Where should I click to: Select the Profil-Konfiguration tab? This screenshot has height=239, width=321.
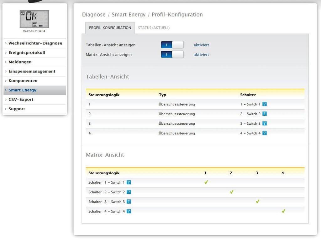pos(110,28)
